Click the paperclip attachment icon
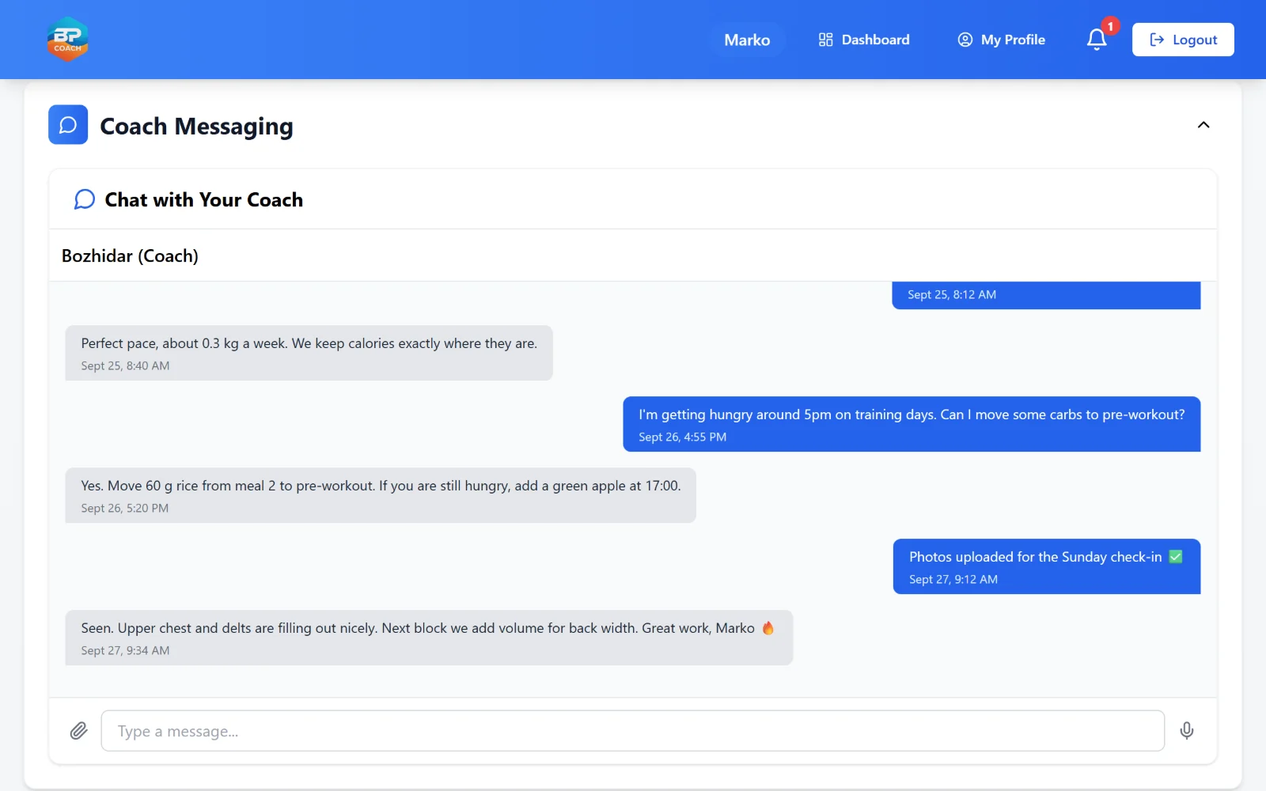The image size is (1266, 791). tap(78, 731)
